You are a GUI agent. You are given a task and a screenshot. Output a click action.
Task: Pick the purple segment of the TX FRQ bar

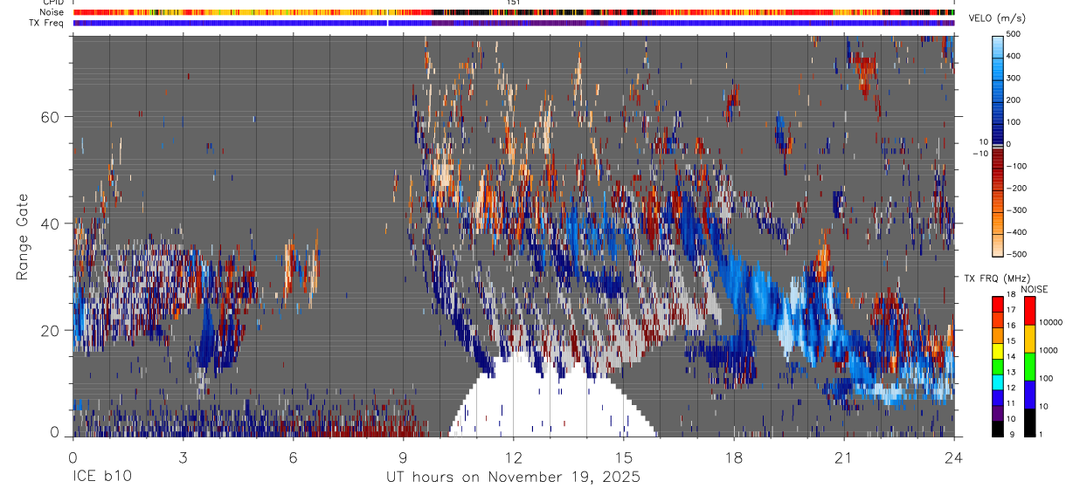998,414
